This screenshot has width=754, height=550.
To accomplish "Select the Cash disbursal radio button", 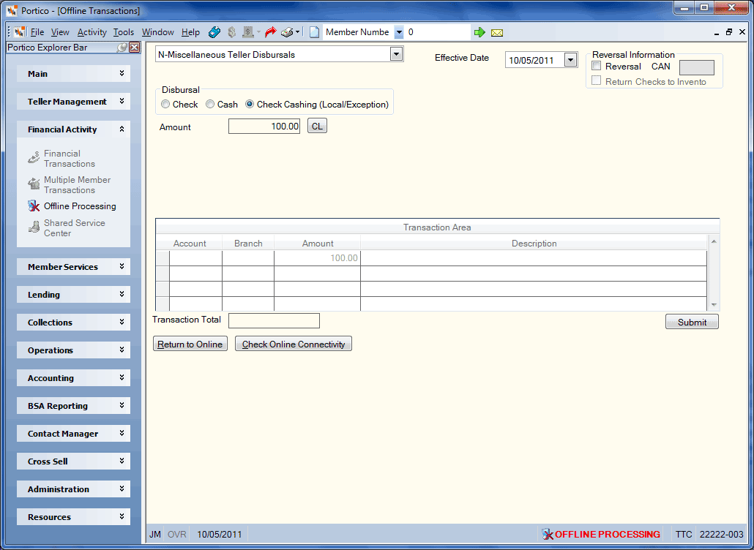I will [210, 105].
